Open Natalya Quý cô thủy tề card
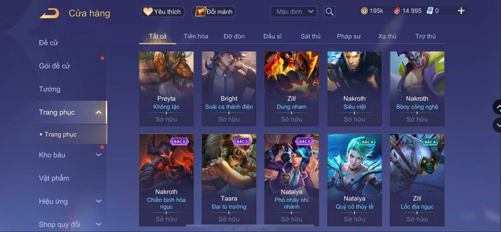The image size is (501, 232). pyautogui.click(x=354, y=180)
